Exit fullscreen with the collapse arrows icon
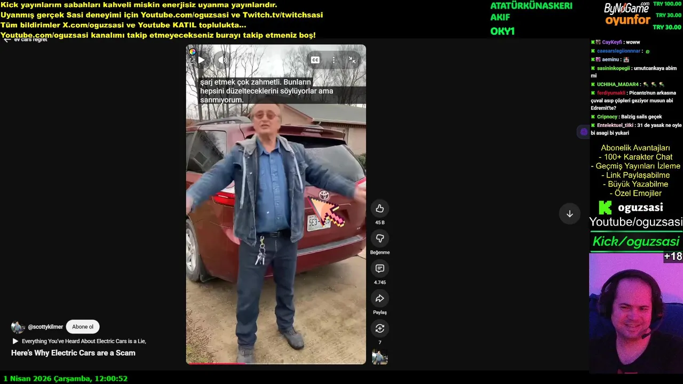Screen dimensions: 683x384 [352, 60]
